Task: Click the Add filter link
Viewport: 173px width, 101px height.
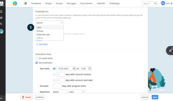Action: 42,44
